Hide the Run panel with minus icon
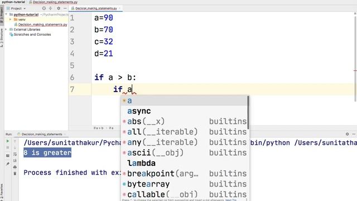The image size is (357, 201). click(354, 134)
